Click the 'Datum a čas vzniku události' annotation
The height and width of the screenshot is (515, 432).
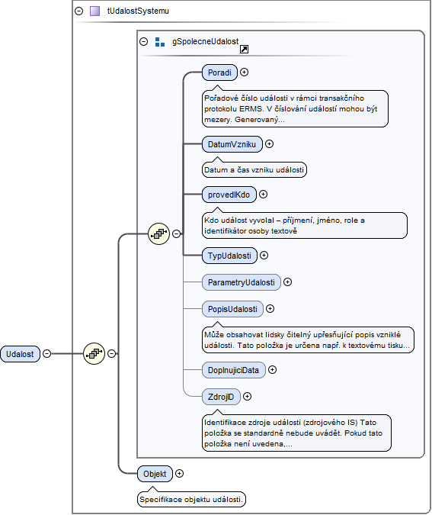point(254,170)
